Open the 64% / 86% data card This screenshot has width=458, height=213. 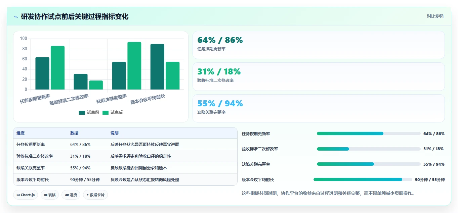point(319,45)
